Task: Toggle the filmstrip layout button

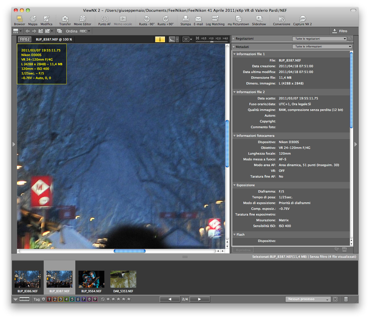Action: coord(24,299)
